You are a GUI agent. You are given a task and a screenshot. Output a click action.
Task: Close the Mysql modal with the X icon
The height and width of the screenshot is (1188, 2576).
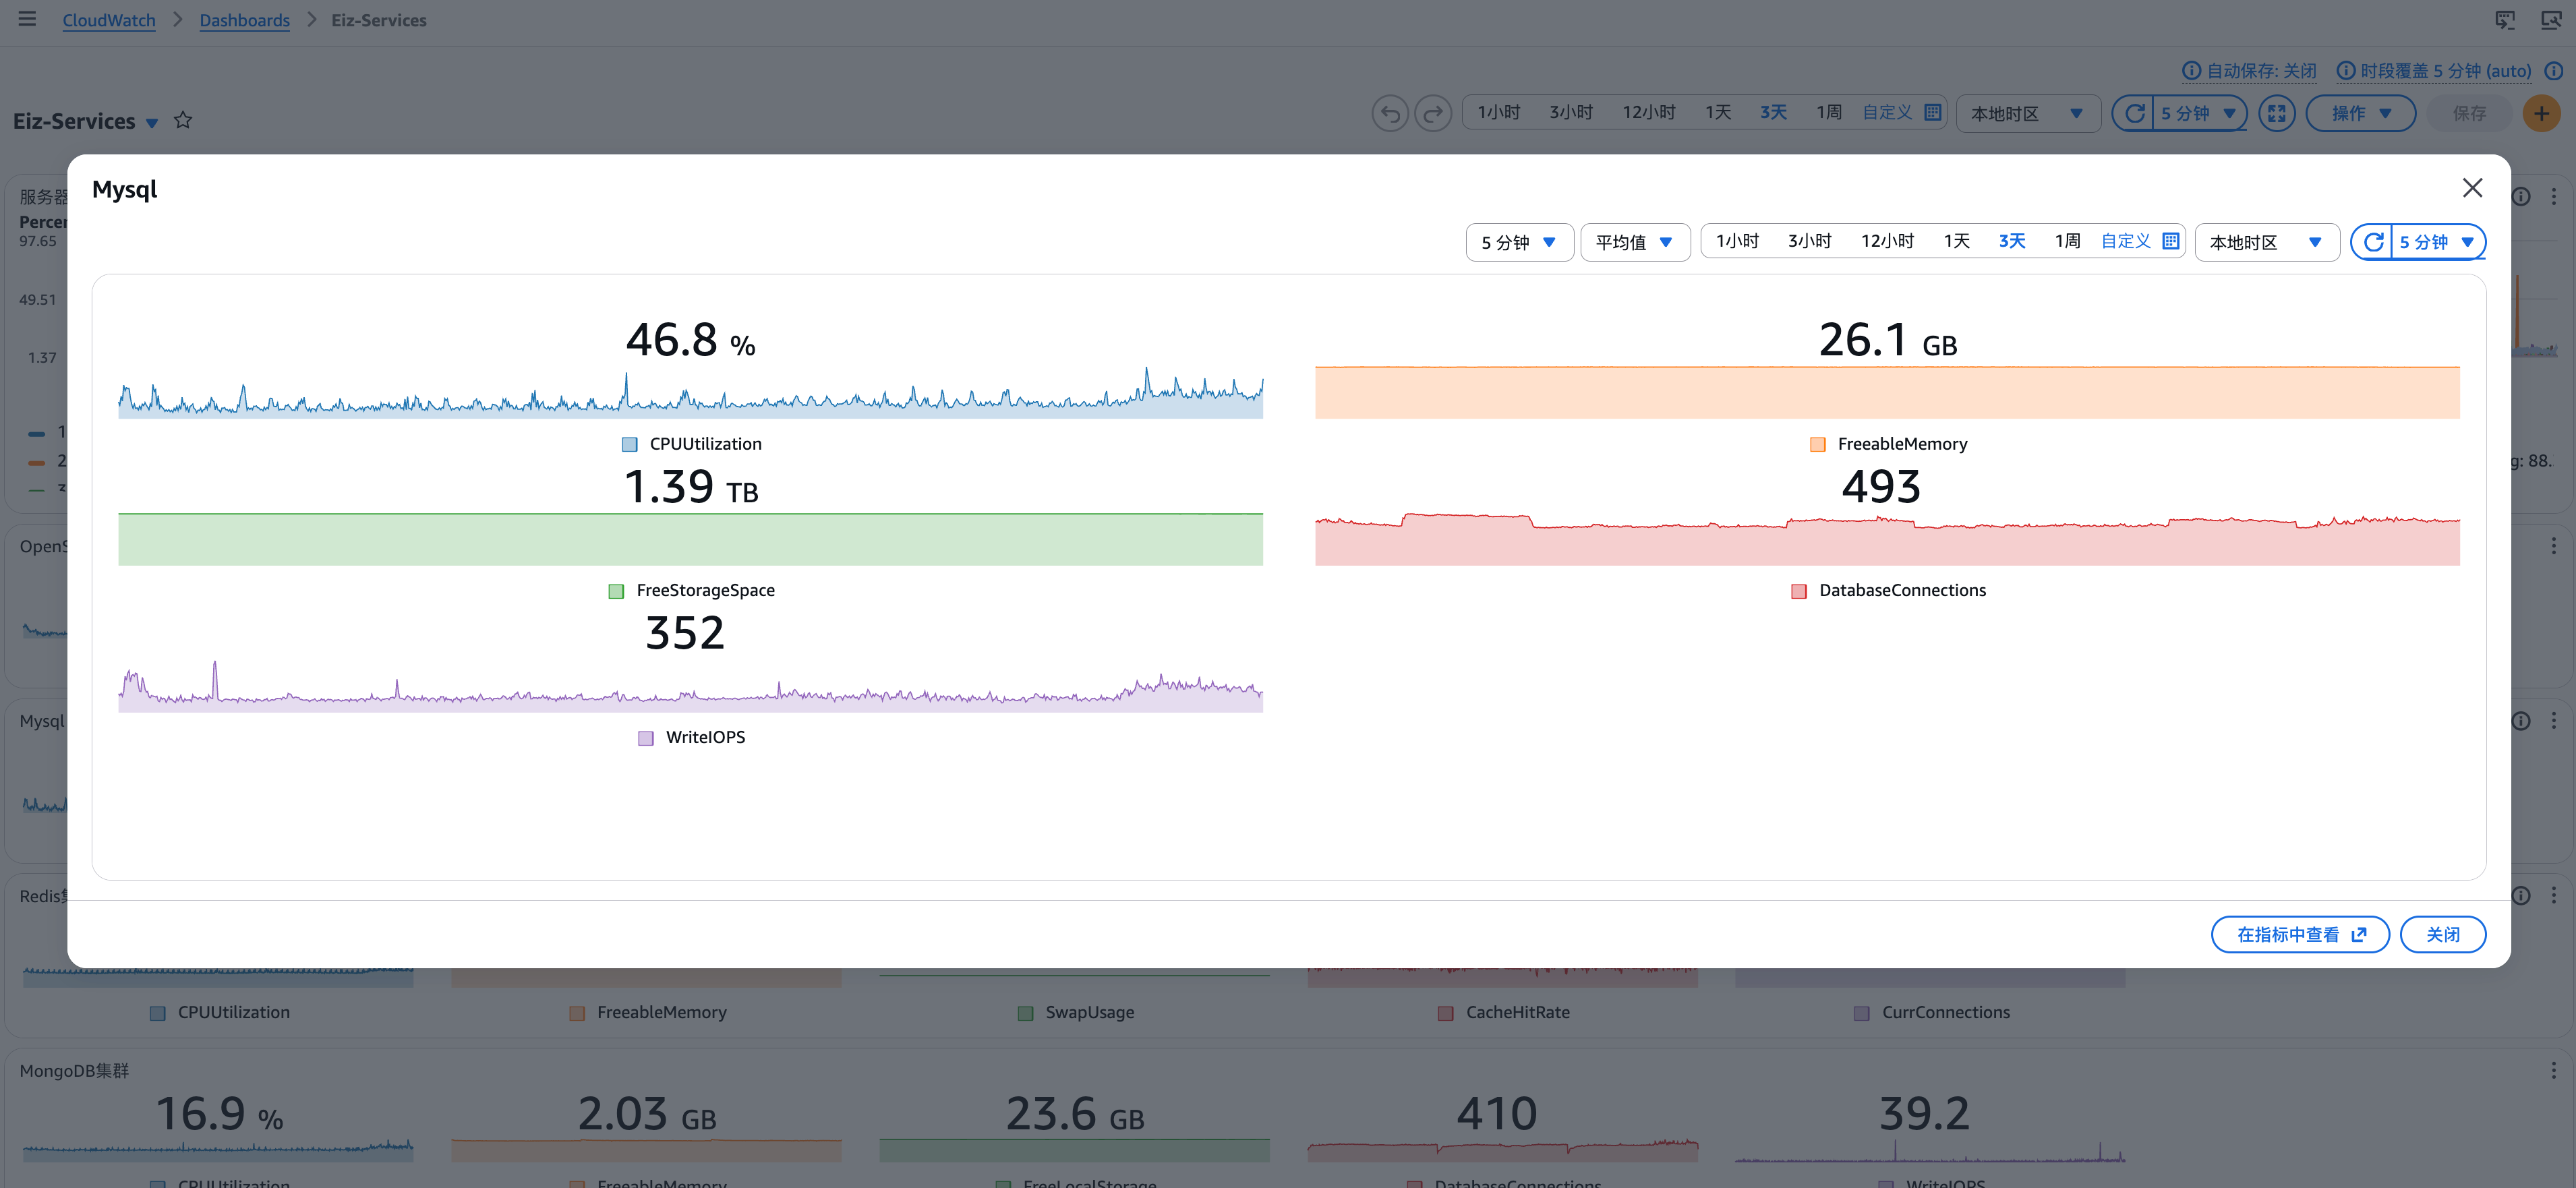click(2472, 188)
